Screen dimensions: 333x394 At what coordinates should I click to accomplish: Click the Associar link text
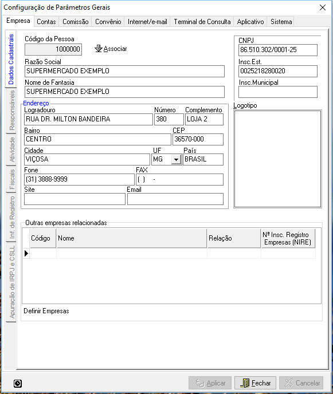(x=115, y=49)
